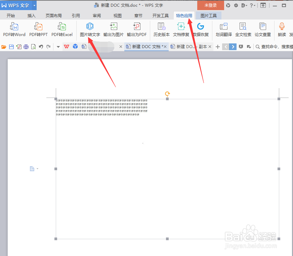Image resolution: width=293 pixels, height=256 pixels.
Task: Go to next document tab arrow
Action: coord(233,47)
